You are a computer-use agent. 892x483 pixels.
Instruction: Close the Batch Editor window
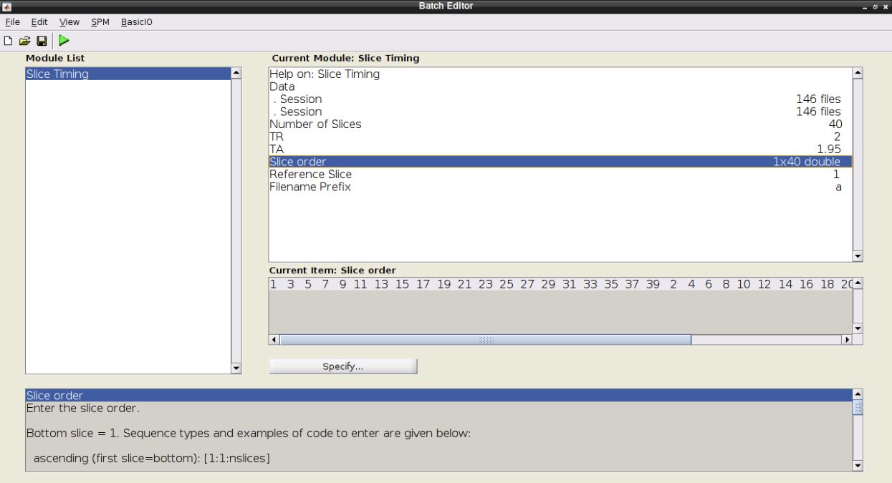tap(885, 6)
